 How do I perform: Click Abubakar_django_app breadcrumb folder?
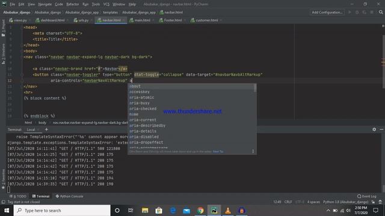click(x=82, y=12)
